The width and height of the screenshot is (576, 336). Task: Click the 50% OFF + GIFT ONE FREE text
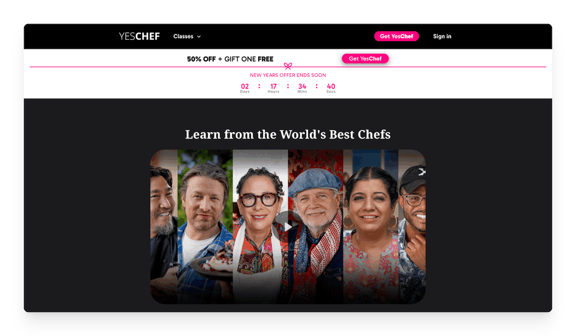point(230,59)
